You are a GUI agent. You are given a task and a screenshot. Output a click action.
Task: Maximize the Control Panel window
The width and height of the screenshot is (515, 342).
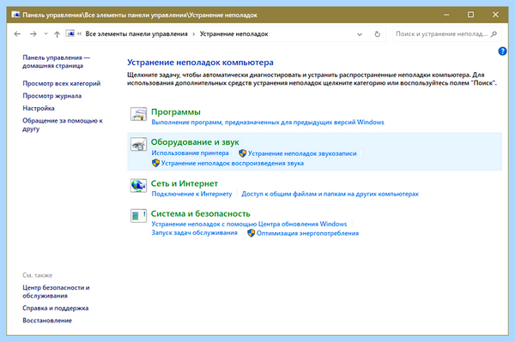pyautogui.click(x=470, y=15)
